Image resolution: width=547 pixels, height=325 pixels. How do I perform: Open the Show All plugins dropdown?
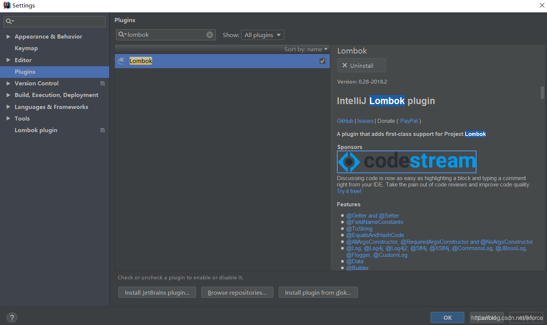click(263, 35)
